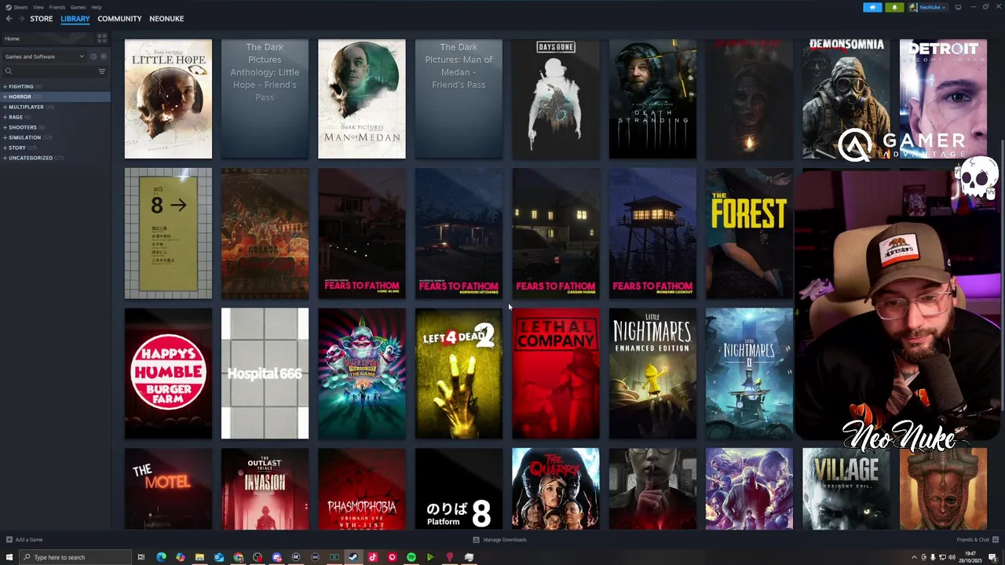This screenshot has width=1005, height=565.
Task: Expand the UNCATEGORIZED collection
Action: pos(5,158)
